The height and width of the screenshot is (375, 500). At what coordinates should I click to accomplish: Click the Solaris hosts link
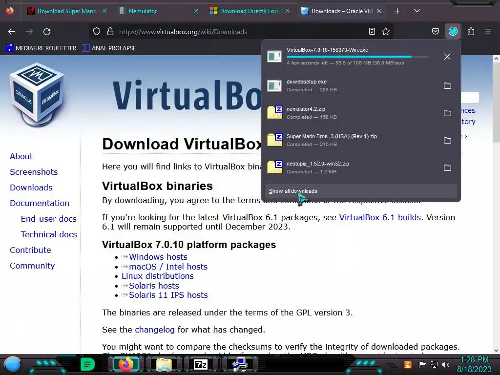[154, 286]
